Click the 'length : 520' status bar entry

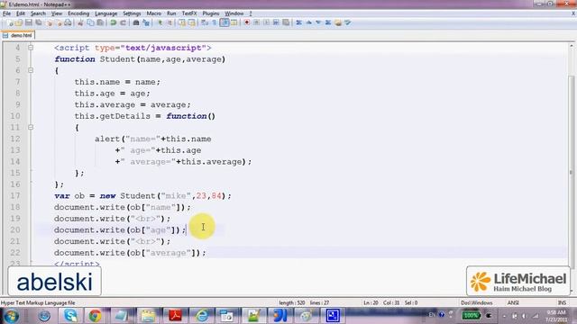pos(292,302)
